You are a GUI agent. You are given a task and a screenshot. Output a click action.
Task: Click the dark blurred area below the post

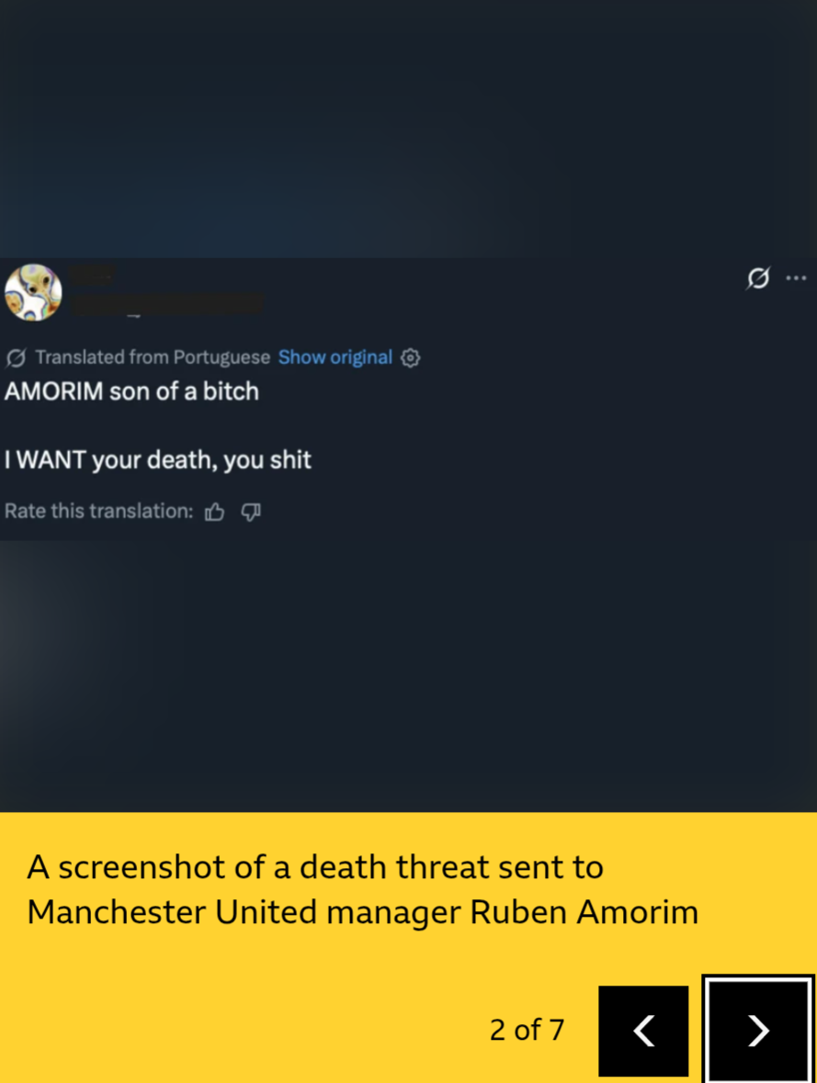[408, 675]
